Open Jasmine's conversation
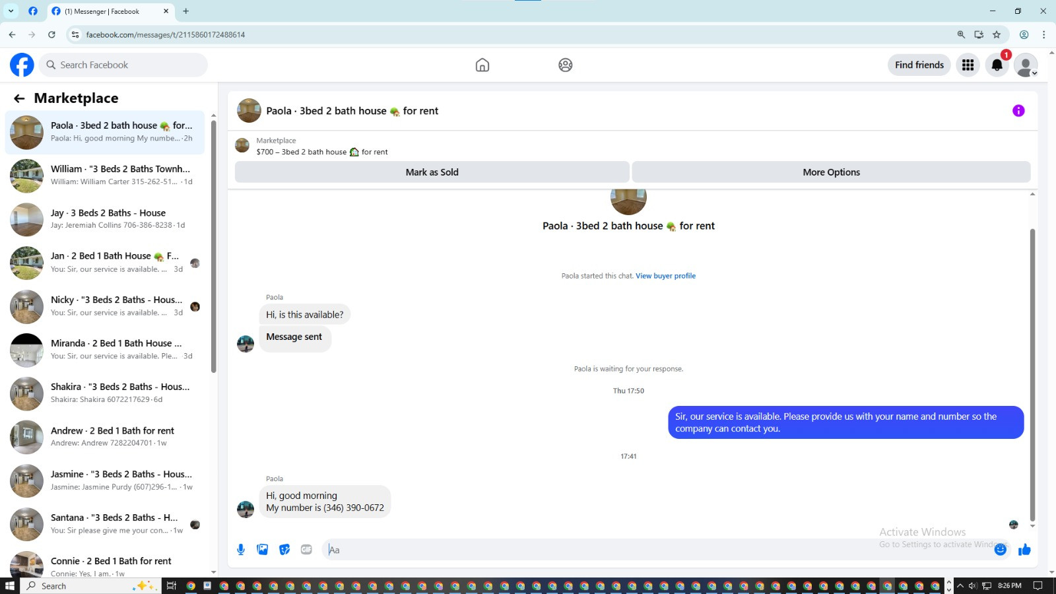 click(106, 480)
